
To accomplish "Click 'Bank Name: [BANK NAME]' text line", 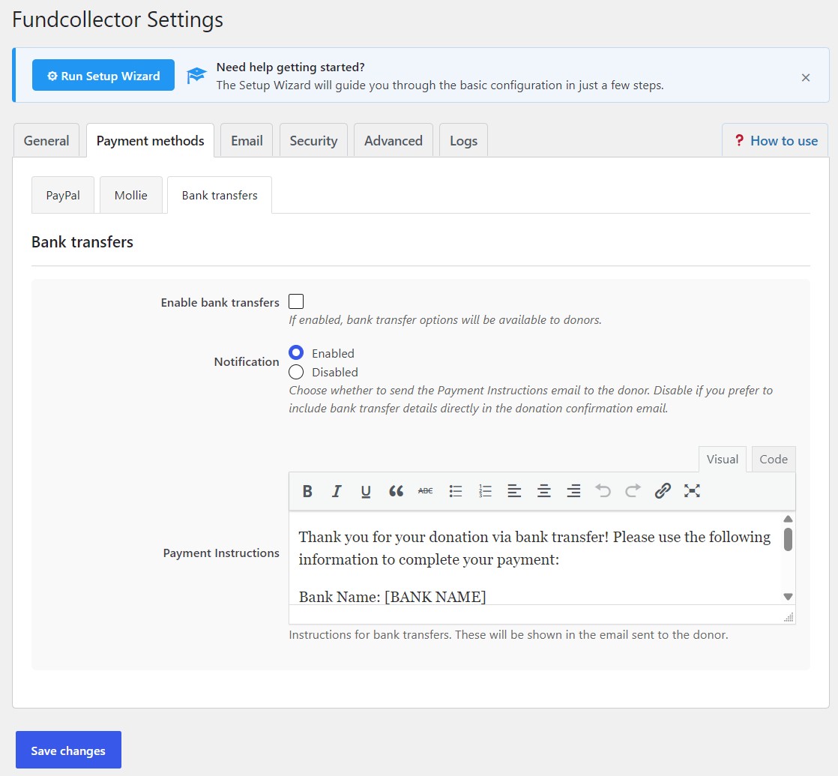I will pyautogui.click(x=392, y=596).
